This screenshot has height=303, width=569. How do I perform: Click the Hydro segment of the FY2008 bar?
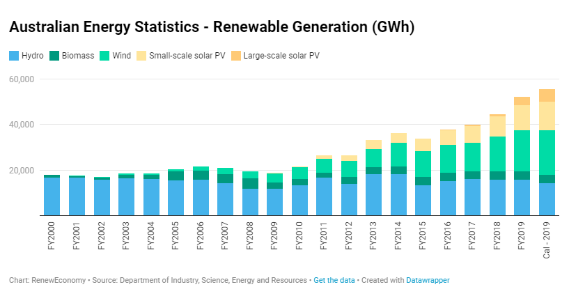[250, 202]
